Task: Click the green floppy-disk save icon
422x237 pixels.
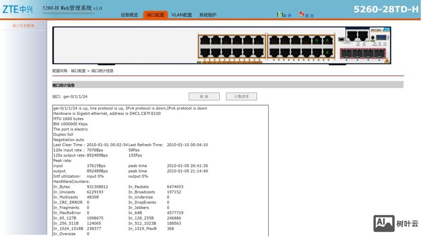Action: (280, 15)
